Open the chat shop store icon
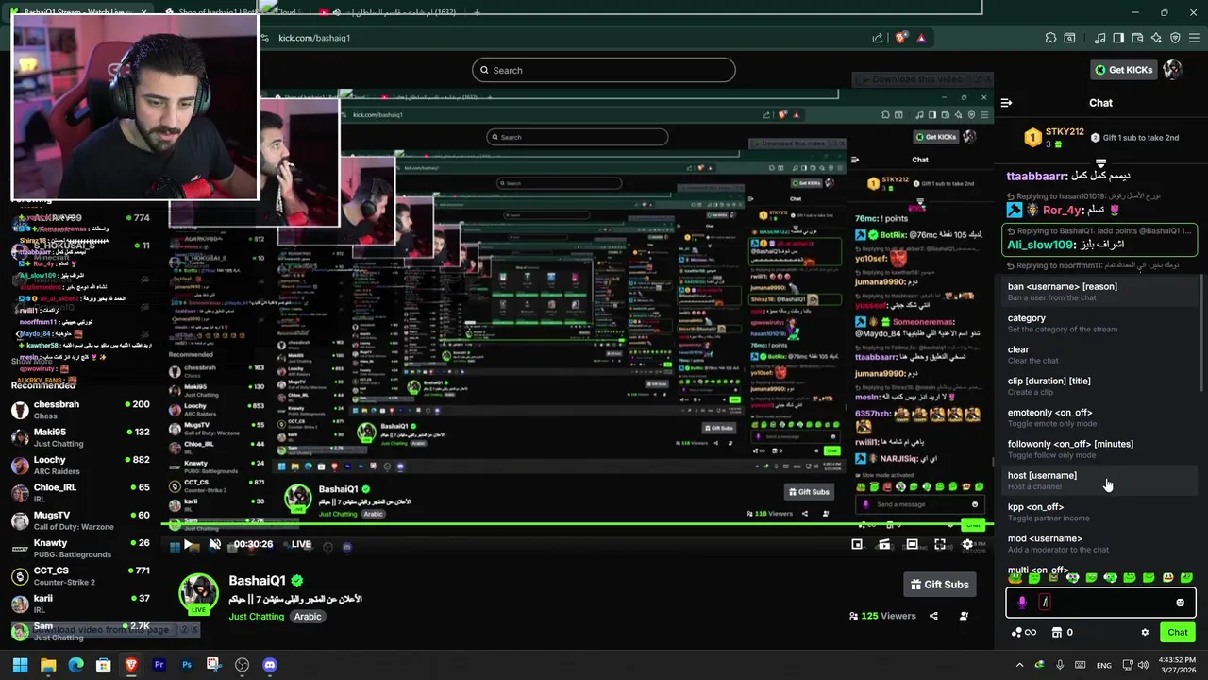1208x680 pixels. [1057, 633]
